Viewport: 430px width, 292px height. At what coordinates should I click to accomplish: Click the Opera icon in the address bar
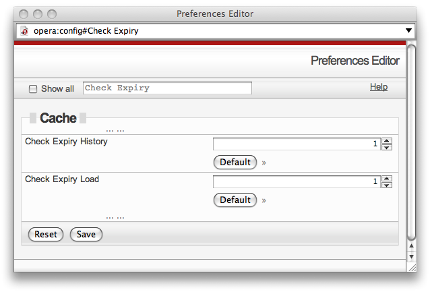click(24, 31)
